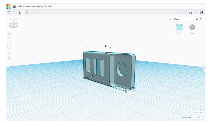Select the Solid color swatch
The height and width of the screenshot is (124, 211).
[179, 28]
